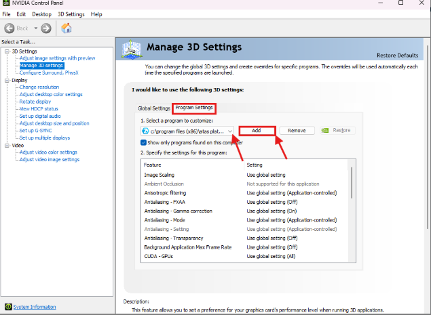Click the Back arrow icon
This screenshot has width=431, height=315.
pyautogui.click(x=10, y=28)
